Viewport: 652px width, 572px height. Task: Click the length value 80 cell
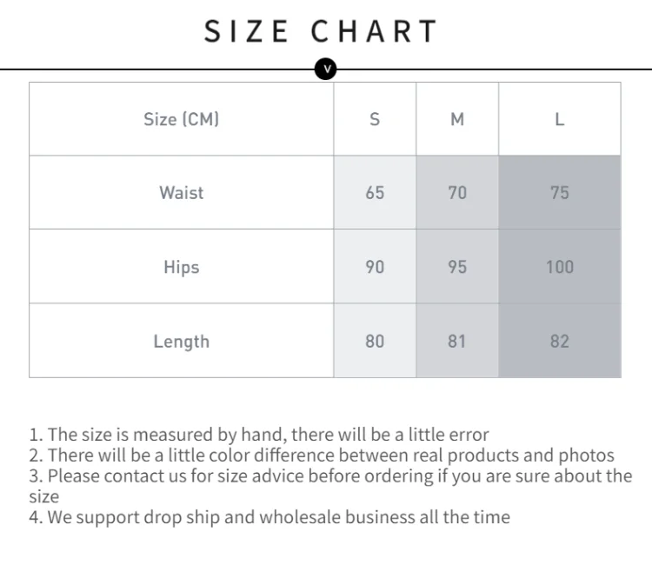375,341
